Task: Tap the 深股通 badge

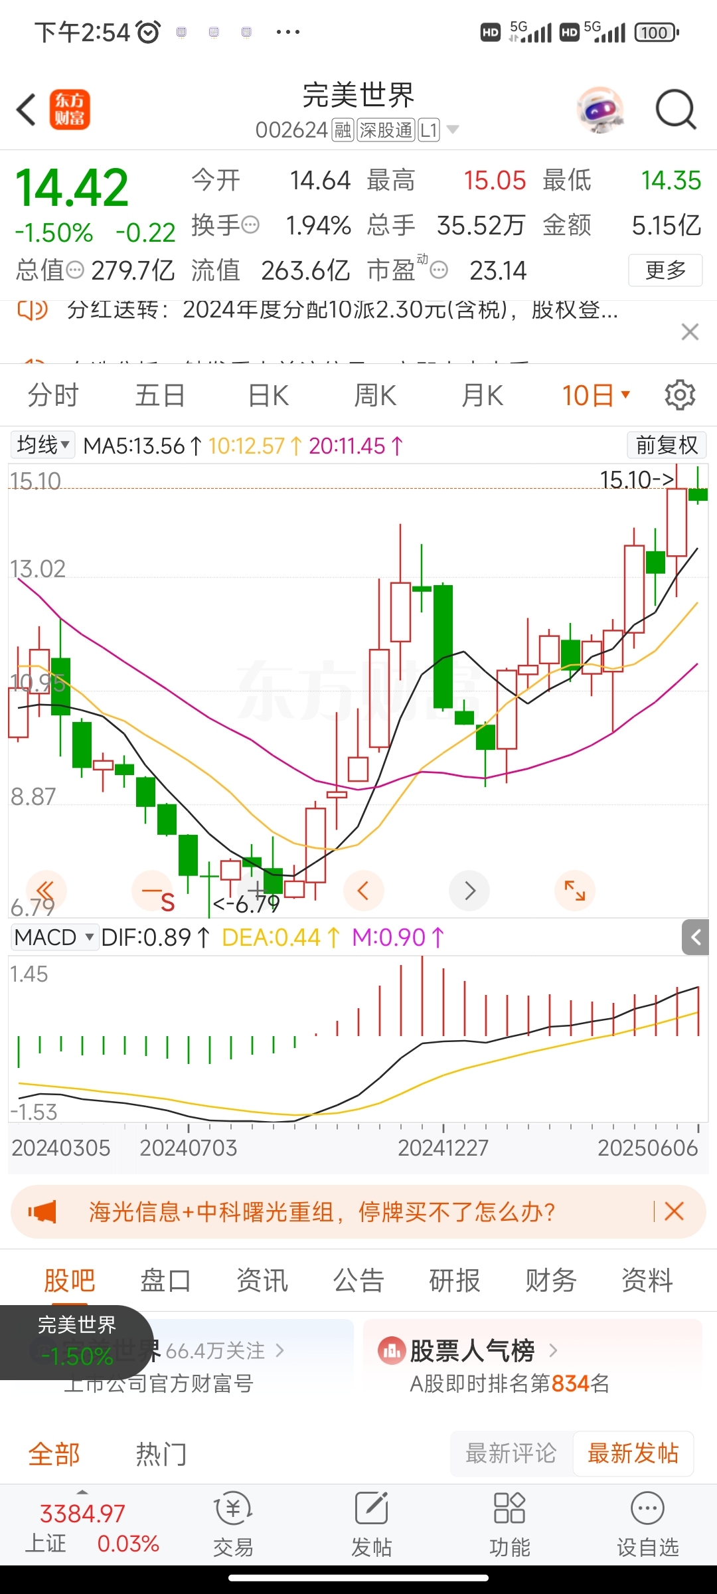Action: point(386,130)
